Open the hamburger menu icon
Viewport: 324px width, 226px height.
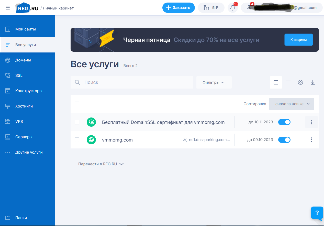pos(8,8)
